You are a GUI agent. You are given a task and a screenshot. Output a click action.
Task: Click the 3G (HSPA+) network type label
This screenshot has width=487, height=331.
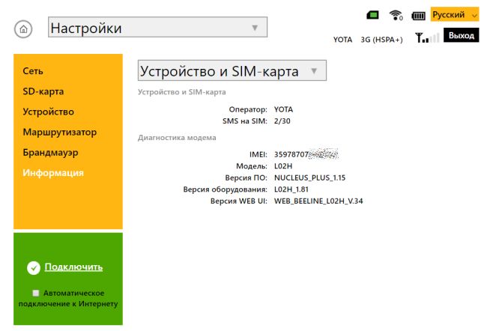(x=381, y=39)
